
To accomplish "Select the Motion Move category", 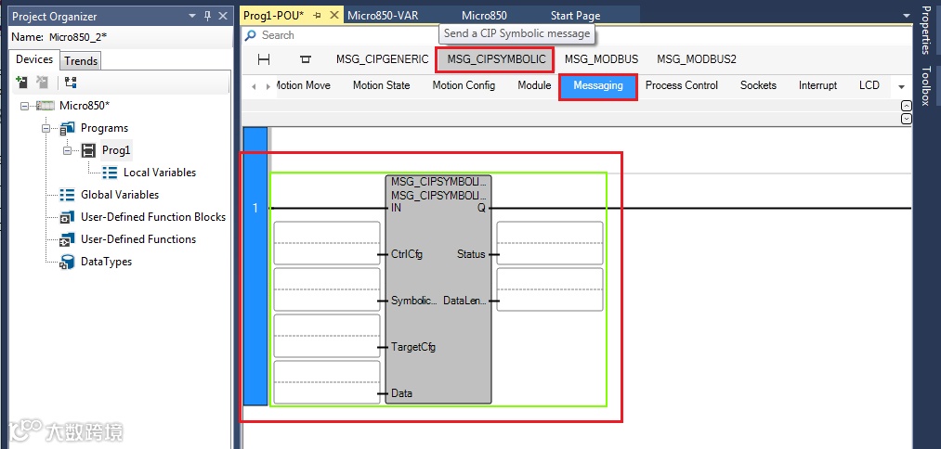I will coord(302,85).
